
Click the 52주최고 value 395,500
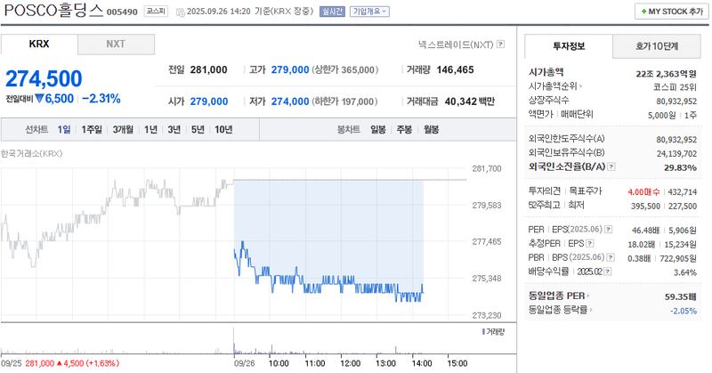pos(645,207)
